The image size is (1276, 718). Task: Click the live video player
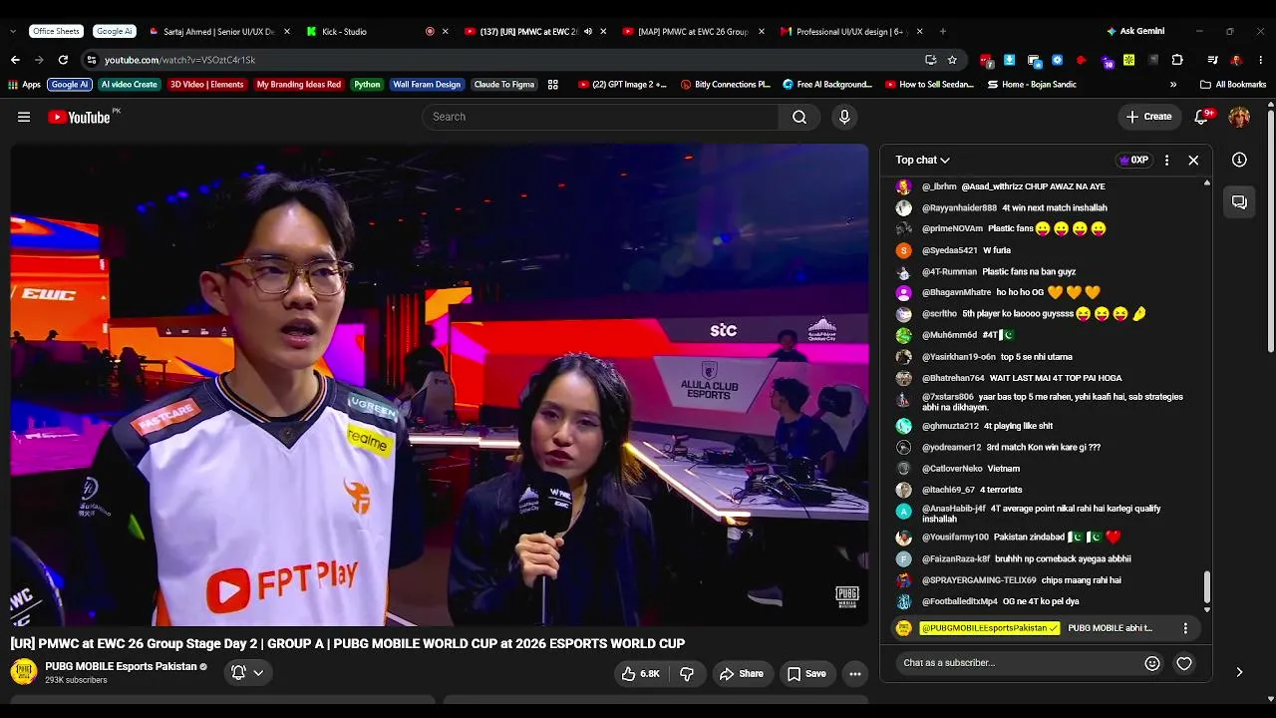440,385
